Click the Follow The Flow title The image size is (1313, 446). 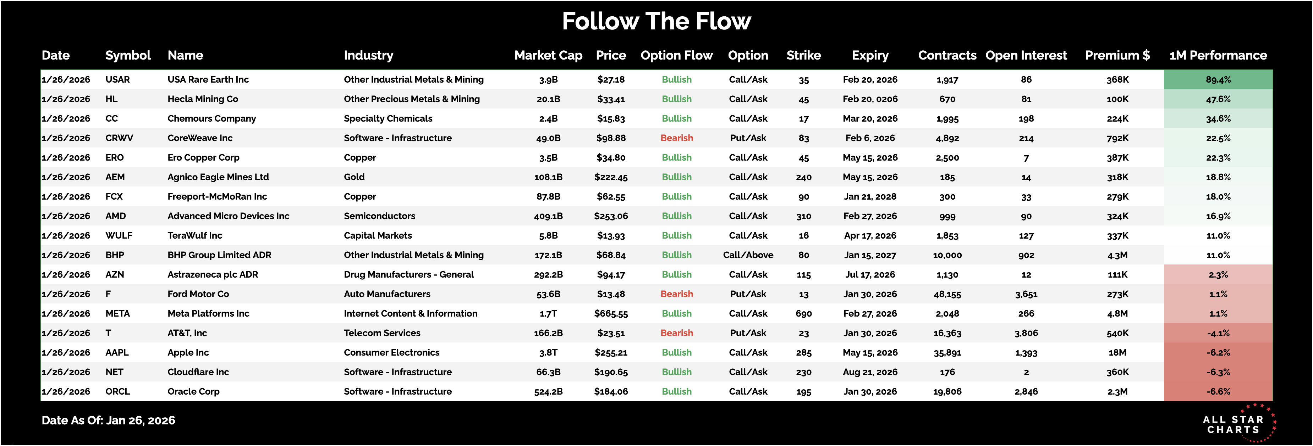coord(656,21)
